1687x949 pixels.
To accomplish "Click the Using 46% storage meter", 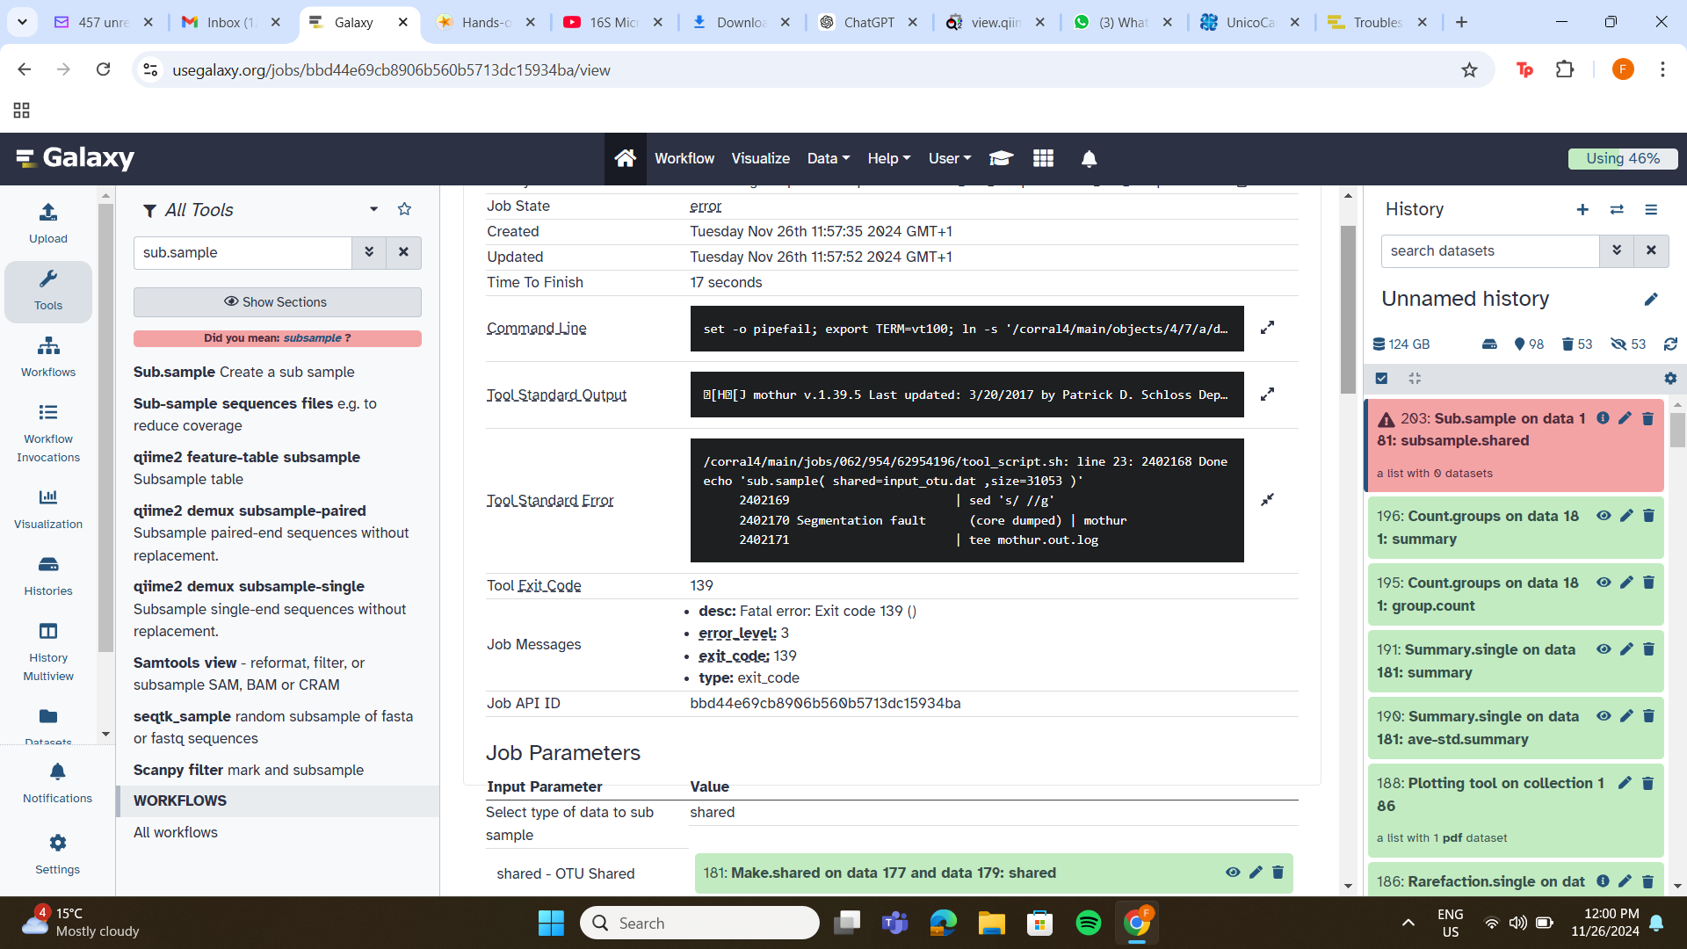I will (x=1622, y=158).
